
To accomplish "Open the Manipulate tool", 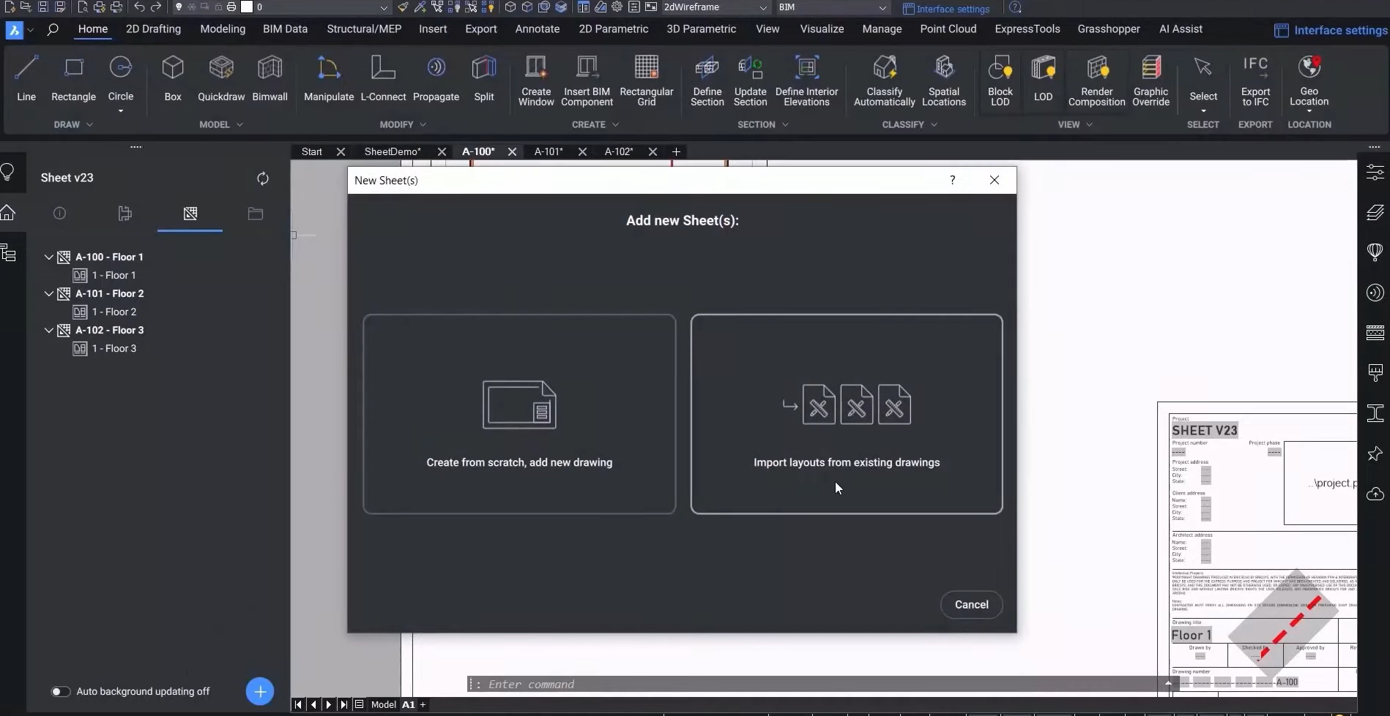I will pos(329,78).
